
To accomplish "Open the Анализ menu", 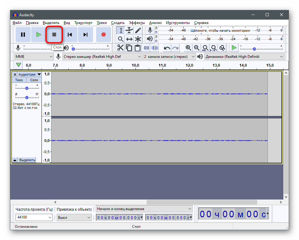I will coord(155,23).
